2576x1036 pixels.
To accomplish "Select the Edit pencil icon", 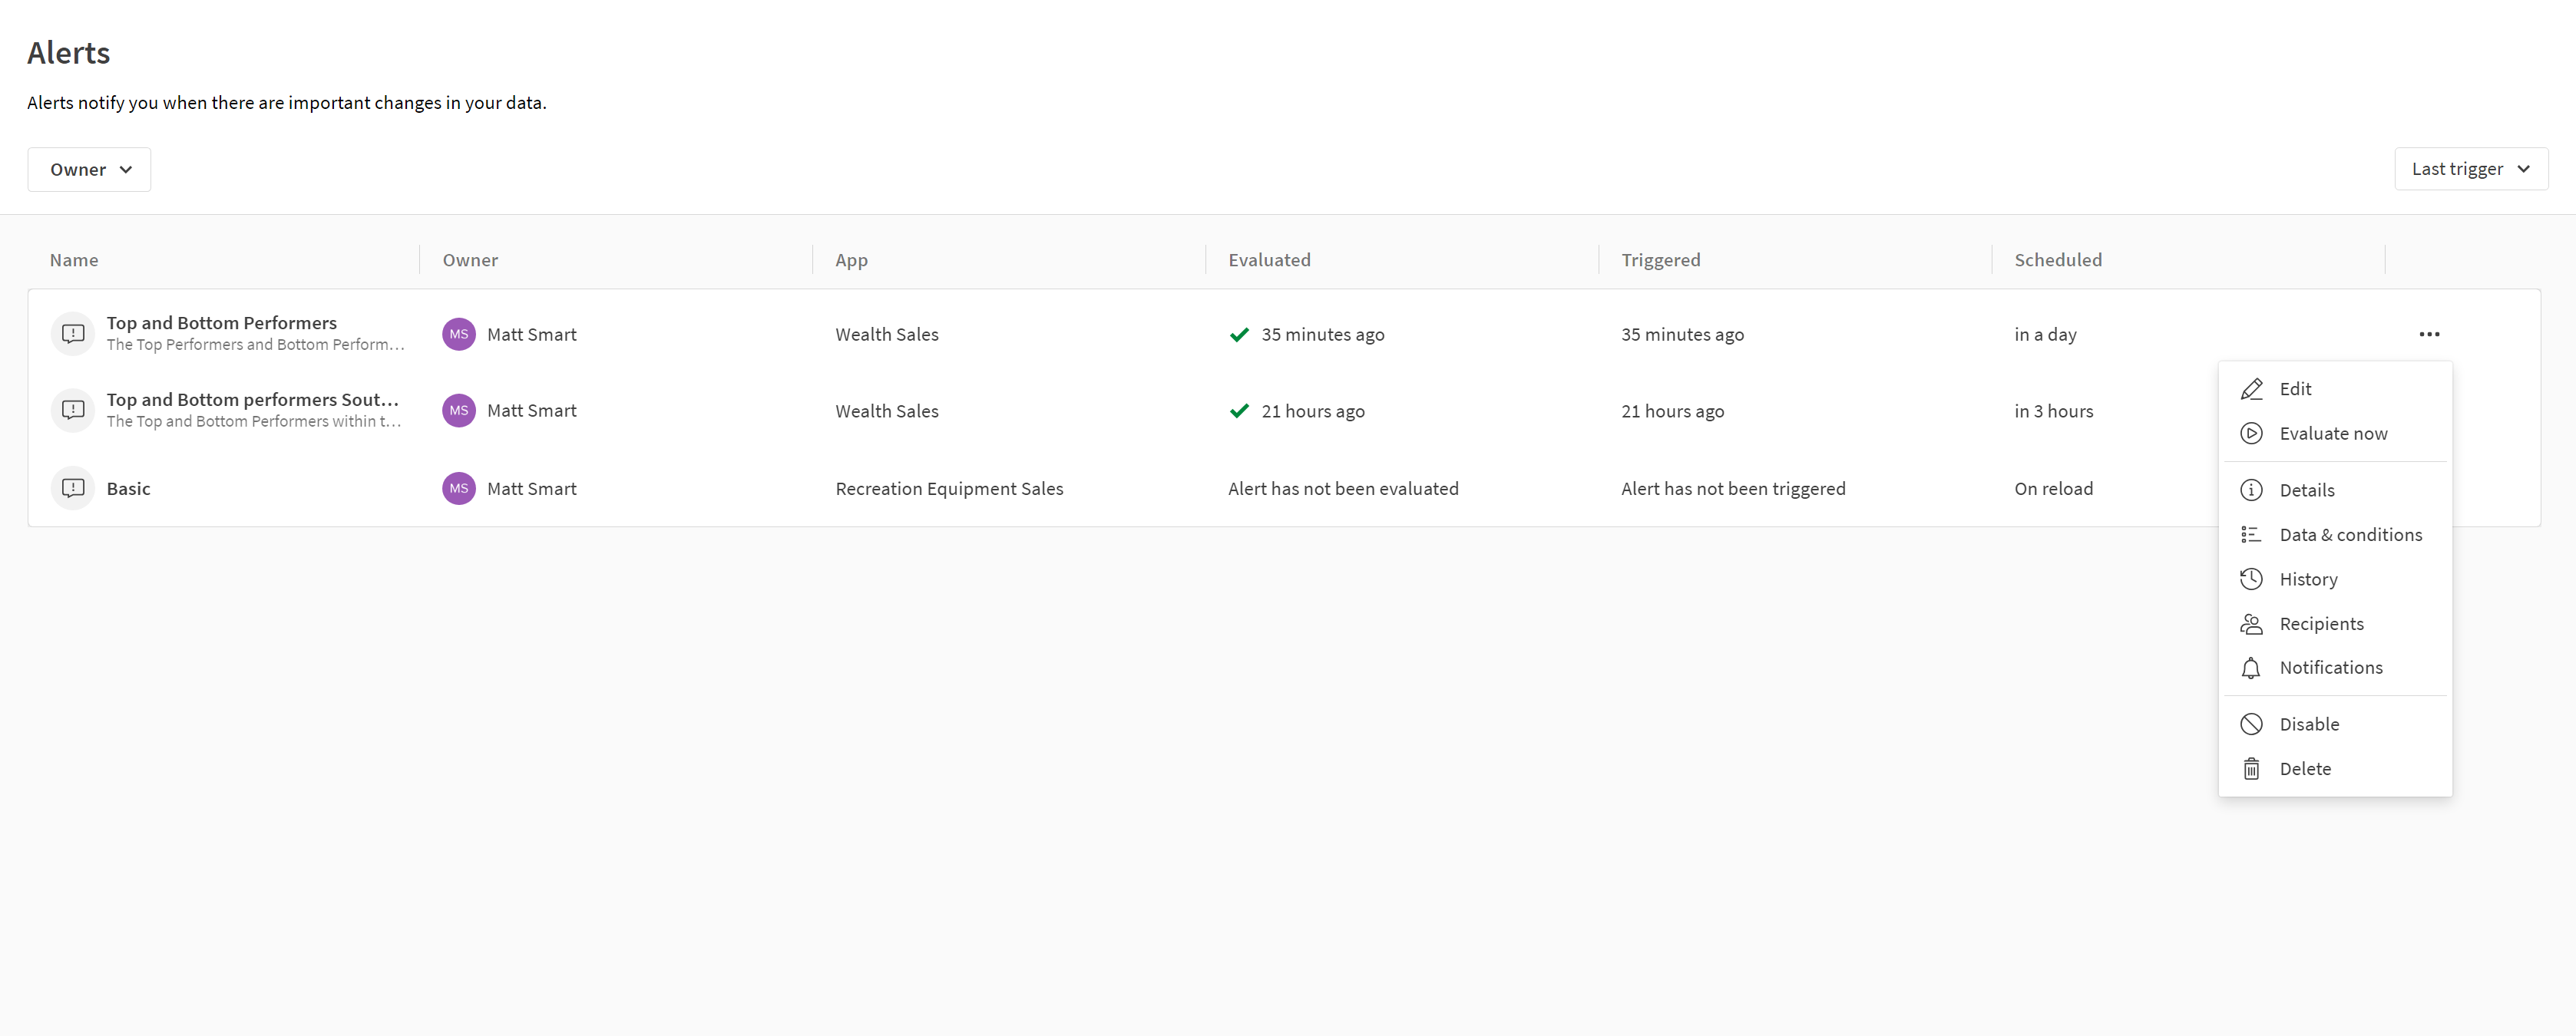I will pos(2251,388).
